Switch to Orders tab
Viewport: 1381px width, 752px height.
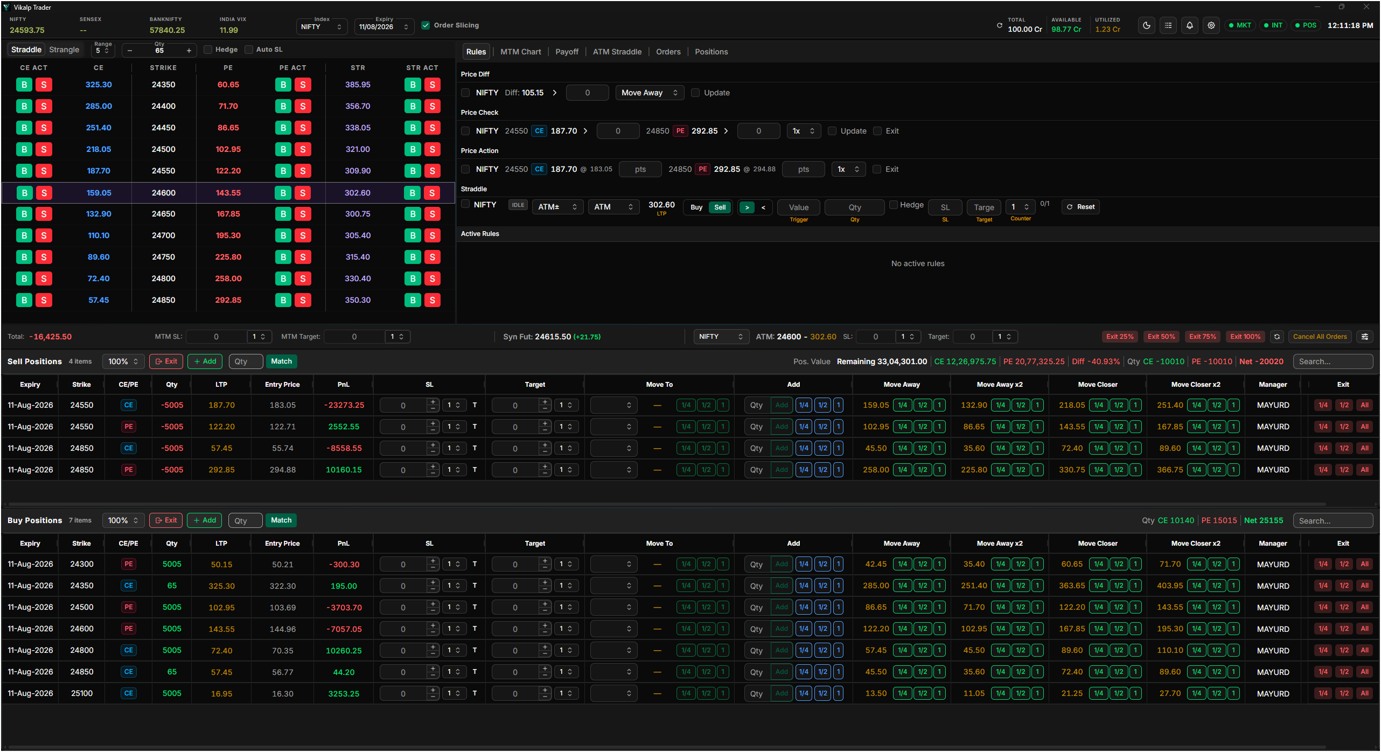click(668, 52)
